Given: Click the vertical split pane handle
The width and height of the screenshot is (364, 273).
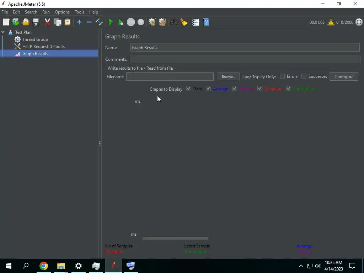Looking at the screenshot, I should 100,144.
